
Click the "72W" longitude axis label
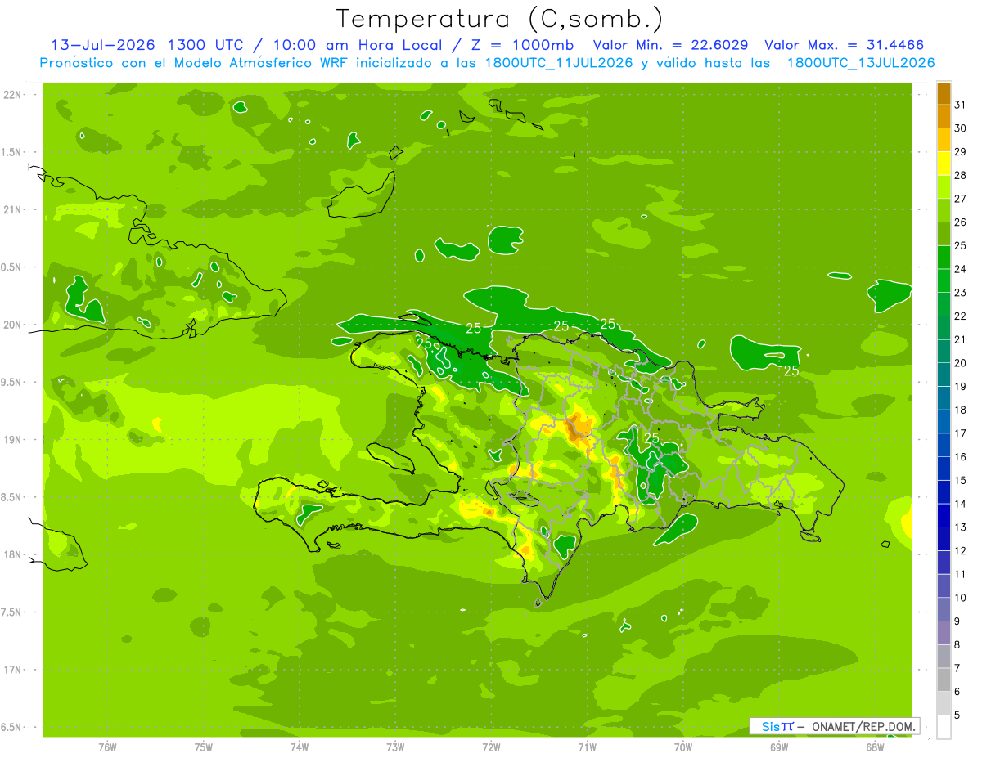(491, 747)
